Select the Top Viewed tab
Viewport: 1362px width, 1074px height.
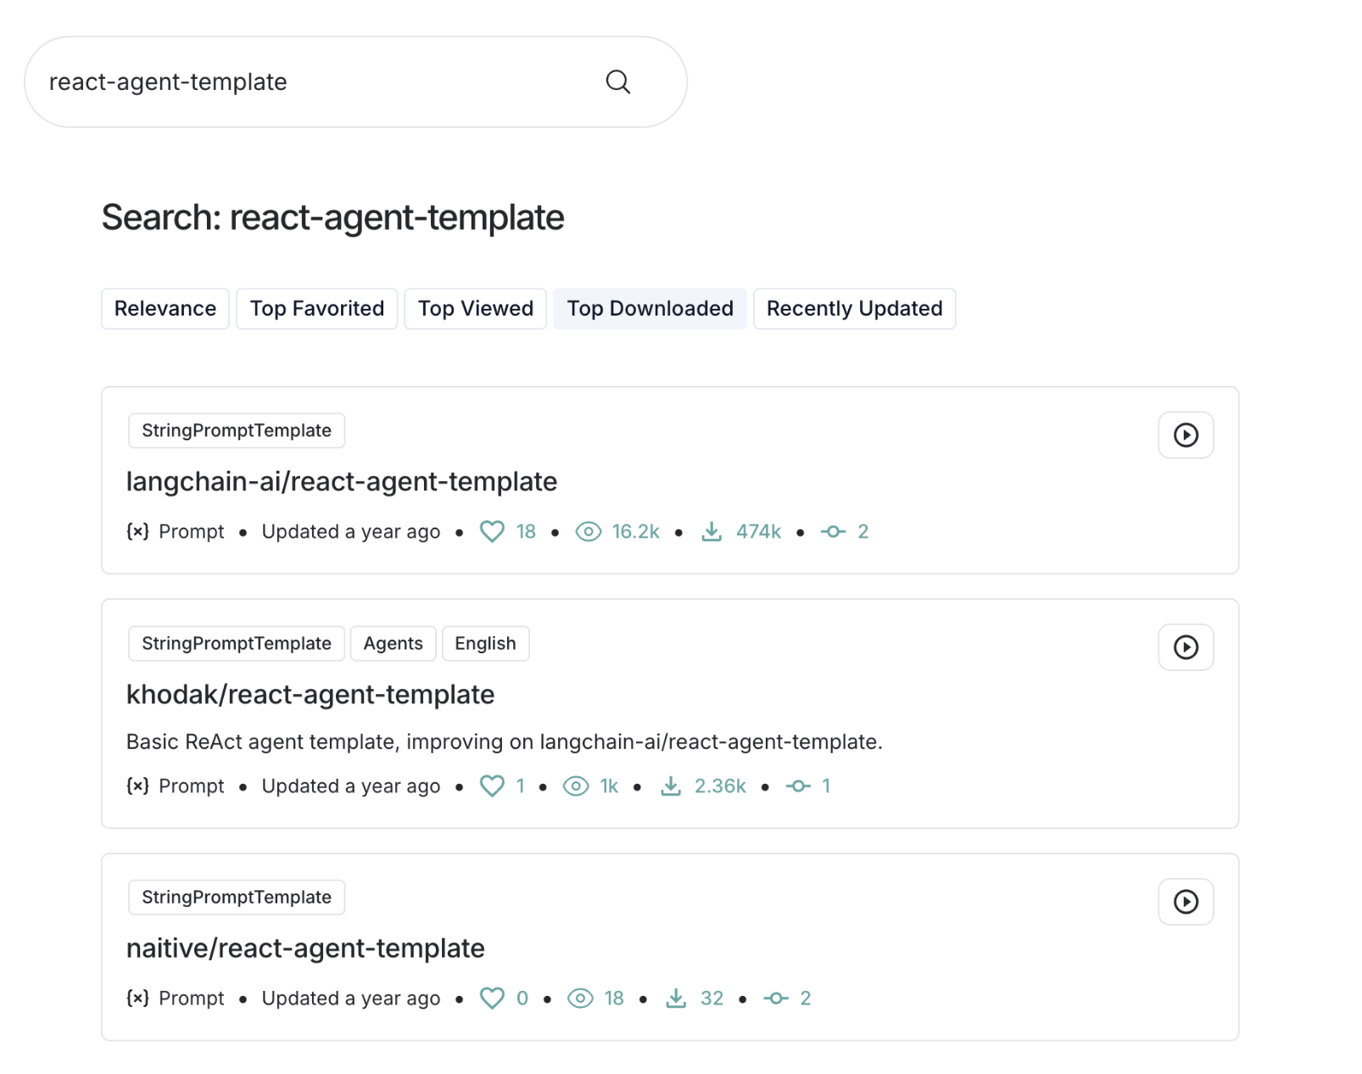pyautogui.click(x=476, y=309)
